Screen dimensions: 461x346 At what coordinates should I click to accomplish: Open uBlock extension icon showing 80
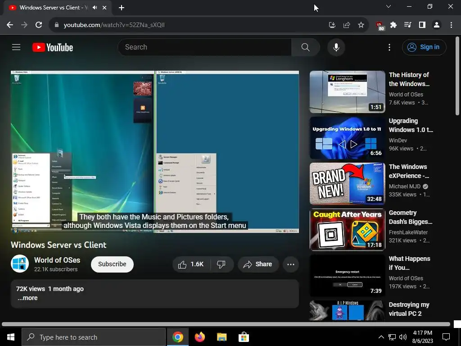click(380, 26)
